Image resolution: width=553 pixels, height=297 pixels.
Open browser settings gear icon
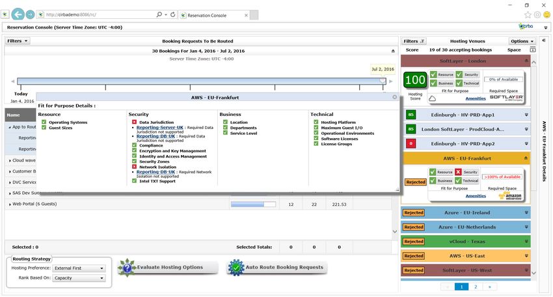[x=537, y=15]
